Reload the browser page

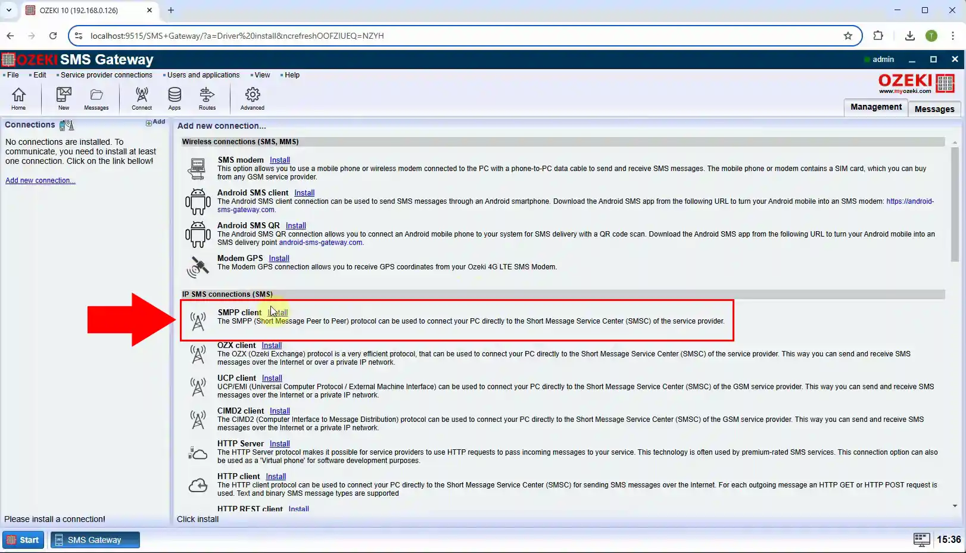pos(53,36)
